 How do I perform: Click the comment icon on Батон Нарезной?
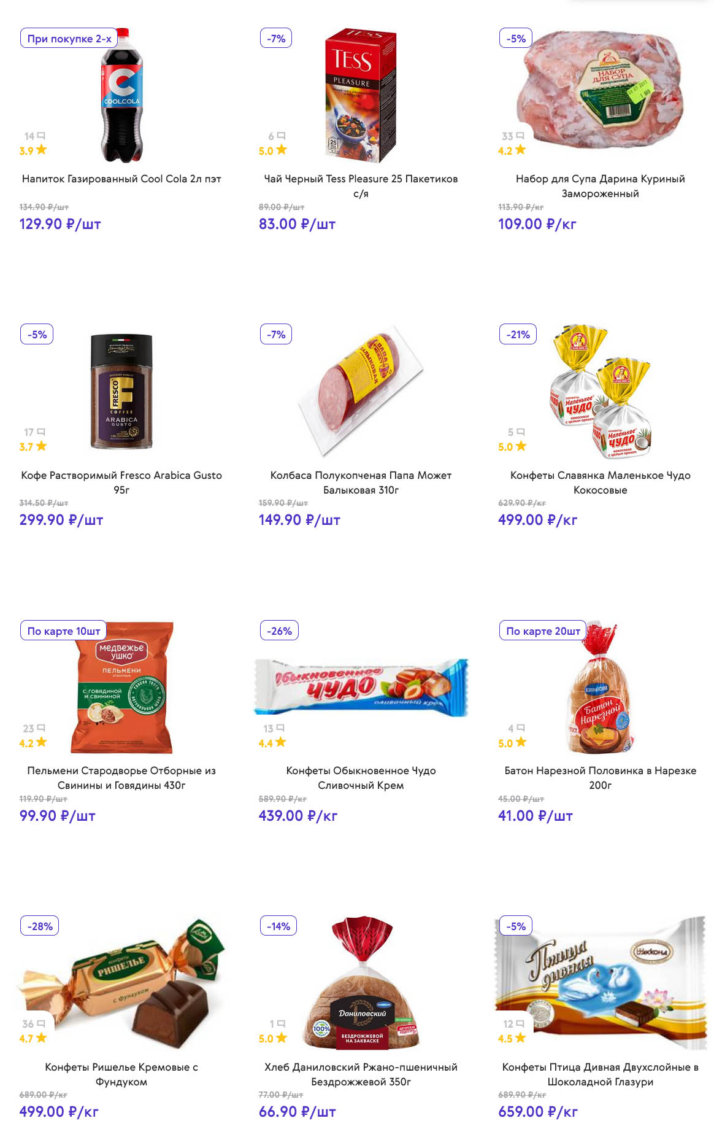(x=520, y=728)
